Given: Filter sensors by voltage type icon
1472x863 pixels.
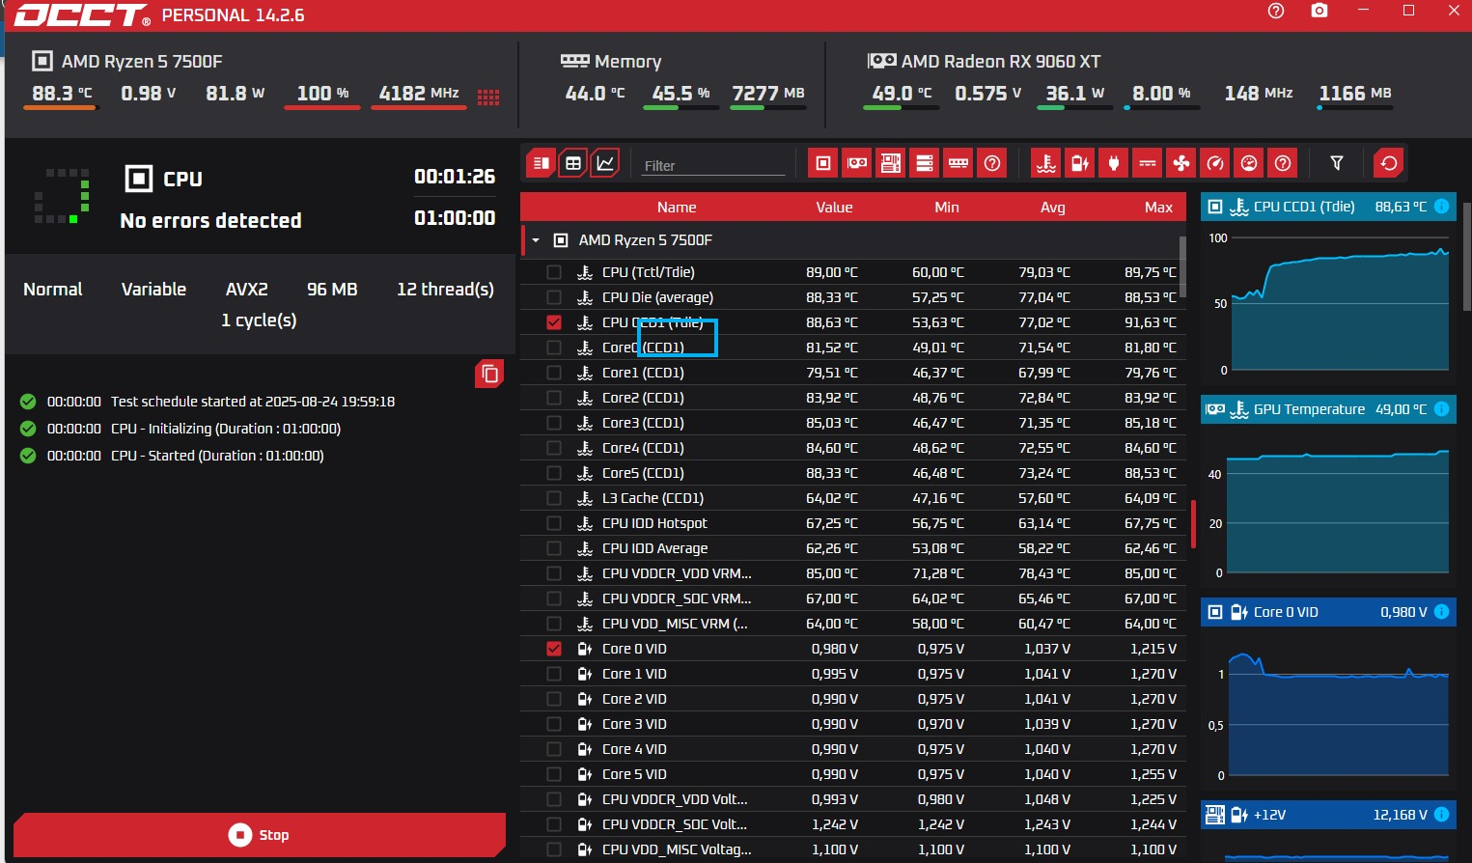Looking at the screenshot, I should pyautogui.click(x=1080, y=163).
